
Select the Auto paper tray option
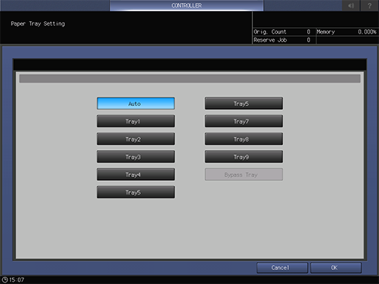[x=136, y=103]
